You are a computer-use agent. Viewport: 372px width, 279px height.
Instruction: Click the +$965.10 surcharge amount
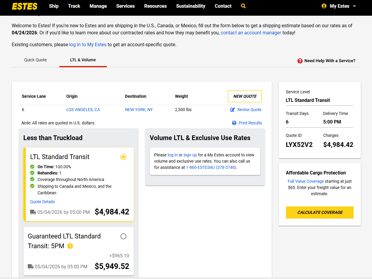pyautogui.click(x=119, y=256)
